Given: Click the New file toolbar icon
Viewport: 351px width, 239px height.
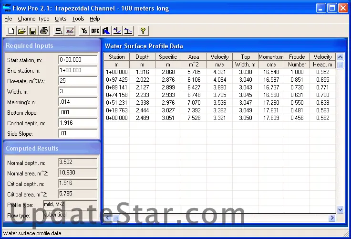Looking at the screenshot, I should click(x=11, y=31).
